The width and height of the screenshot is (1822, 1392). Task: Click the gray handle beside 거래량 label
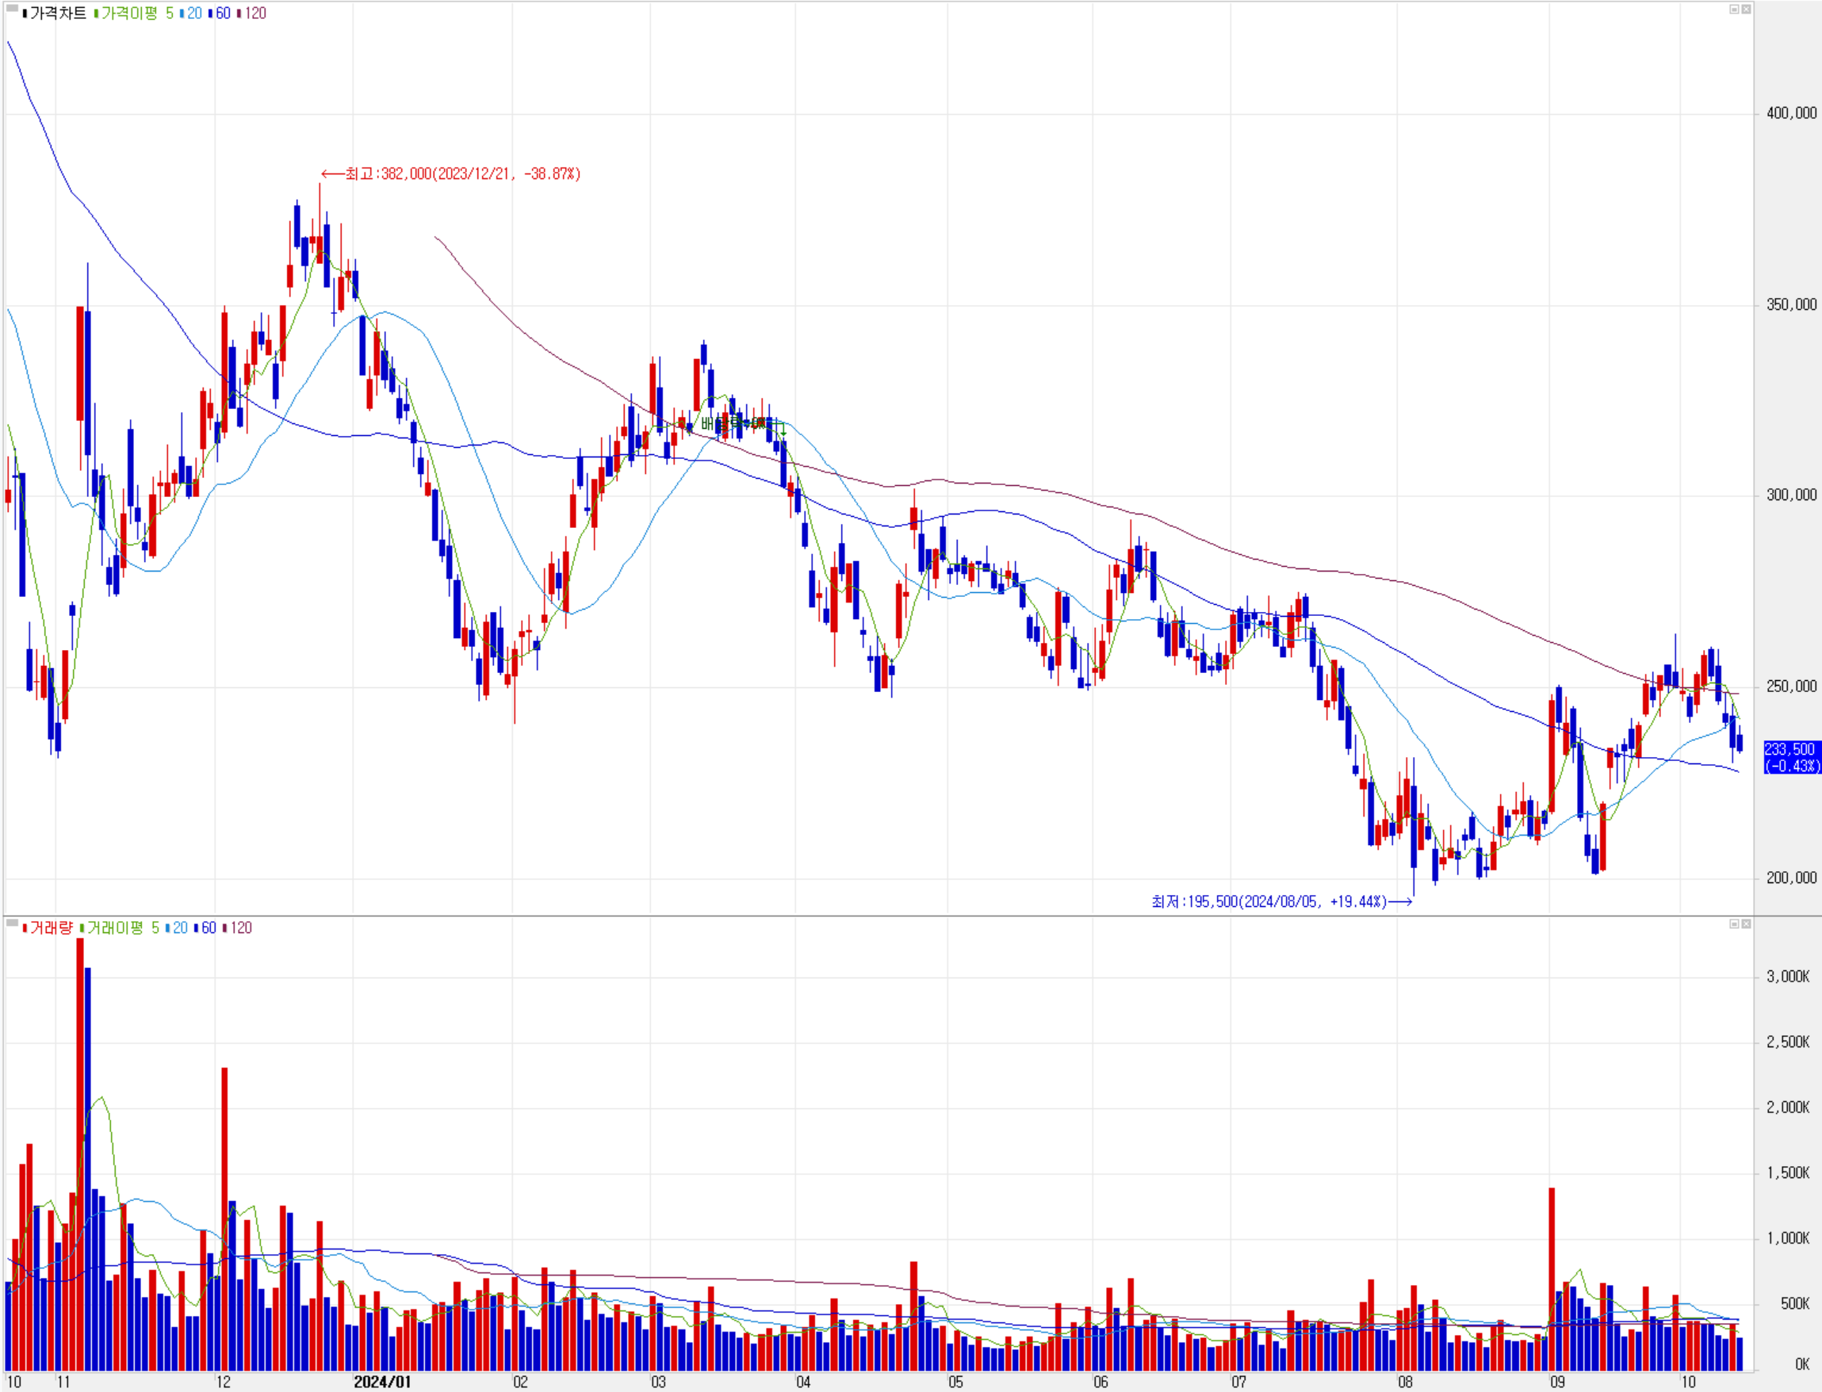click(x=12, y=923)
